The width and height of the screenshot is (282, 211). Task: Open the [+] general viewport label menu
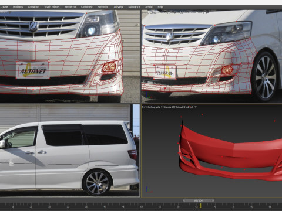(144, 107)
